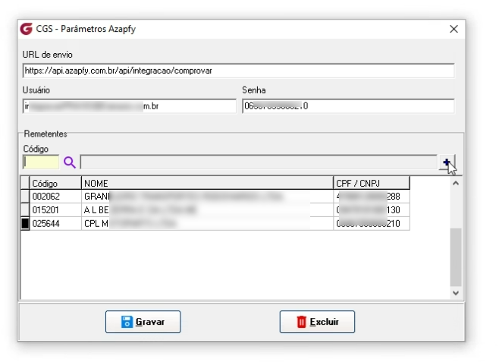
Task: Click the NOME column header
Action: coord(208,183)
